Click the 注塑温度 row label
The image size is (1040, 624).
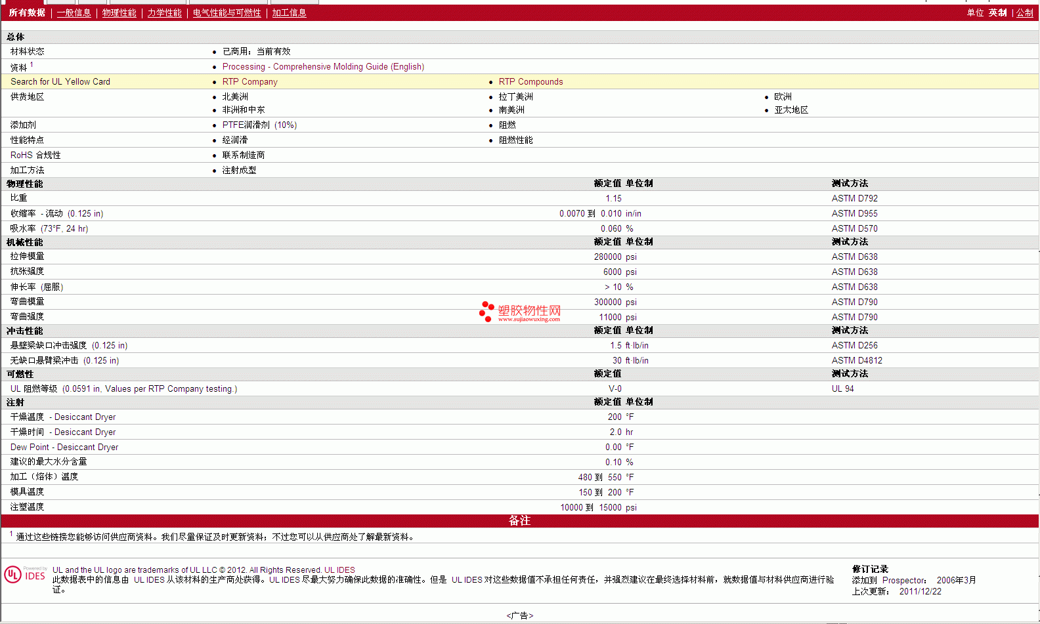tap(27, 507)
